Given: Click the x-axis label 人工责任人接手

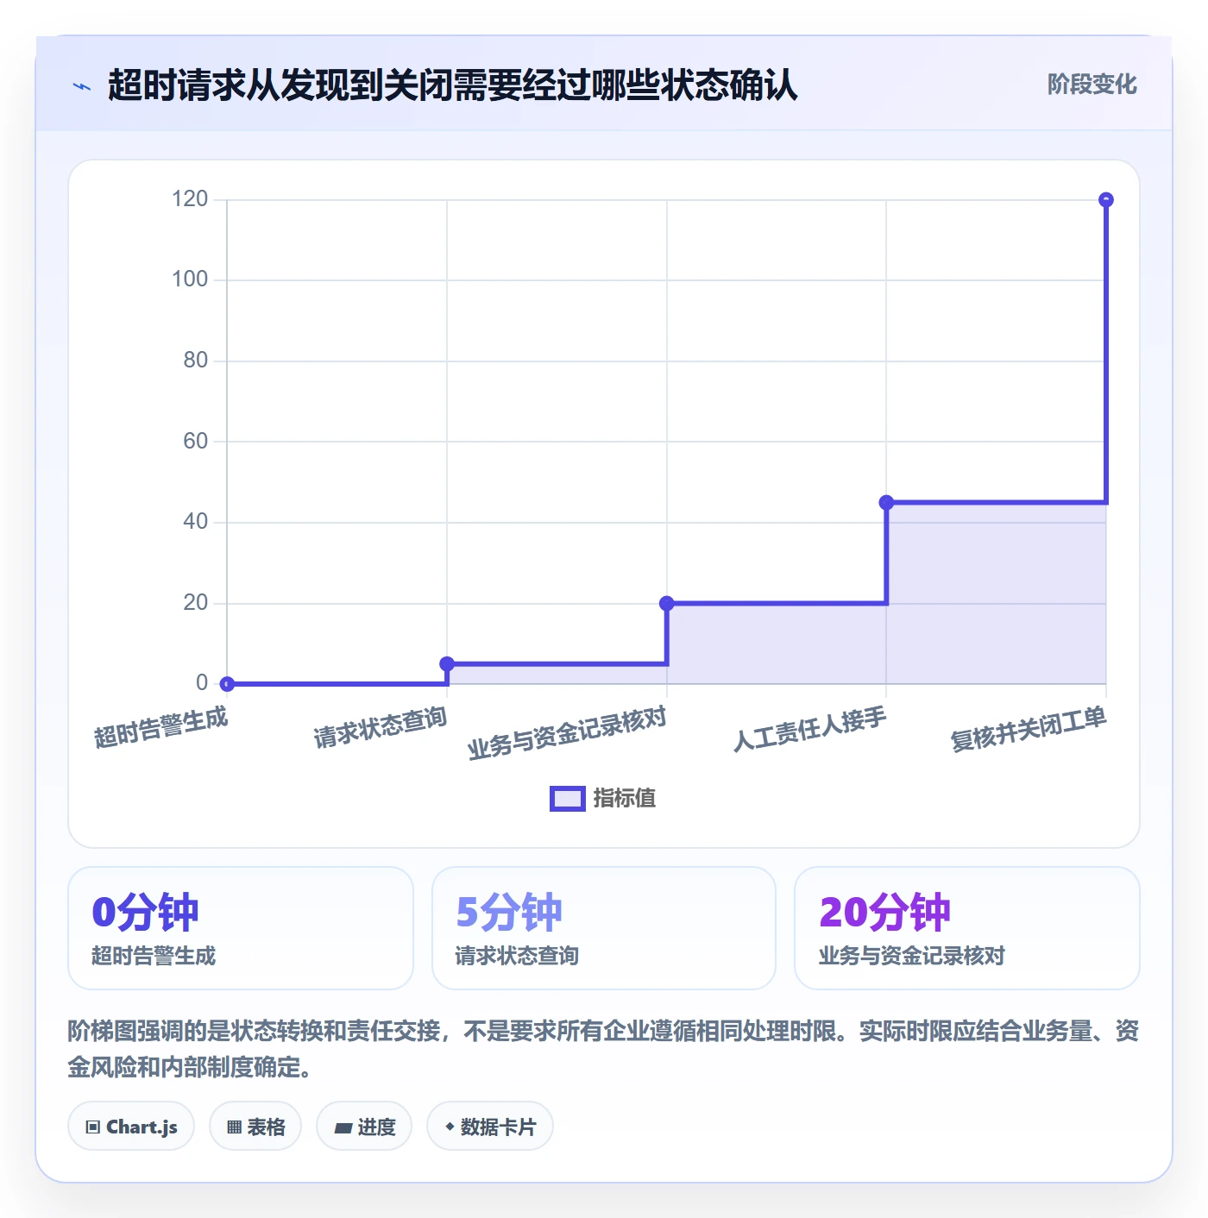Looking at the screenshot, I should [x=809, y=729].
